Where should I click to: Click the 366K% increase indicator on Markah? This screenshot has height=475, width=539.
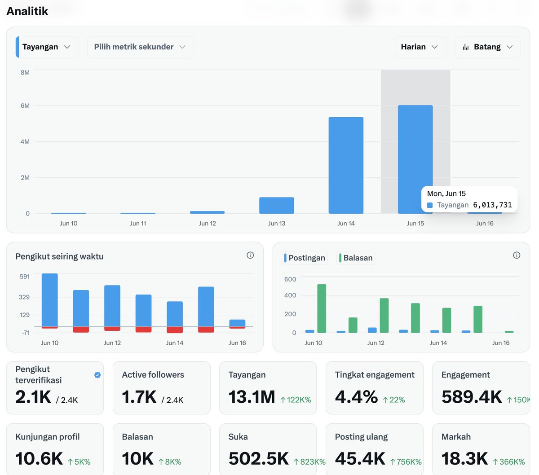click(508, 462)
